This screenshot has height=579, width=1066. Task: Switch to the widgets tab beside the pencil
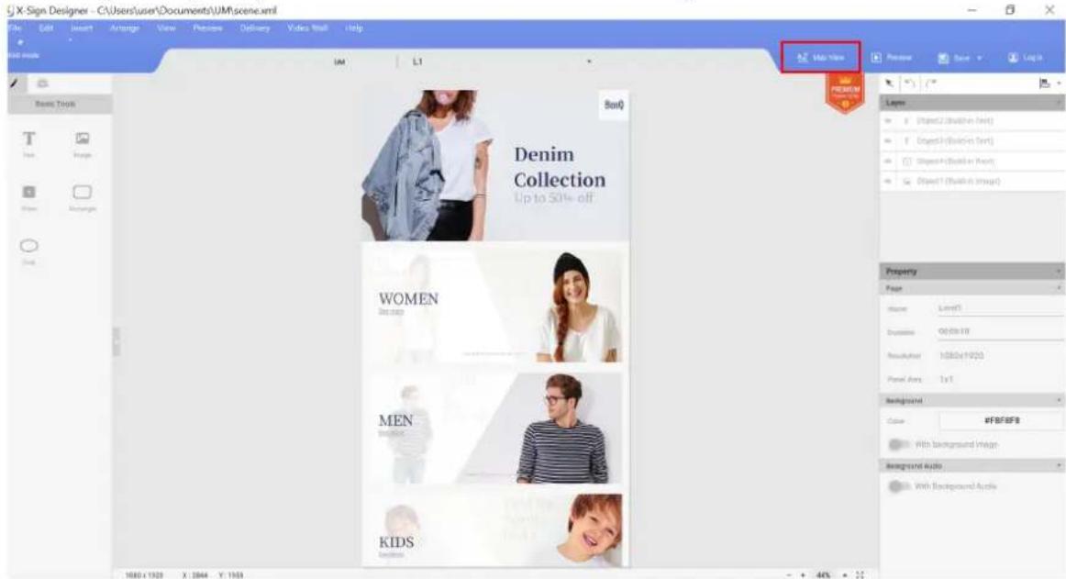43,83
